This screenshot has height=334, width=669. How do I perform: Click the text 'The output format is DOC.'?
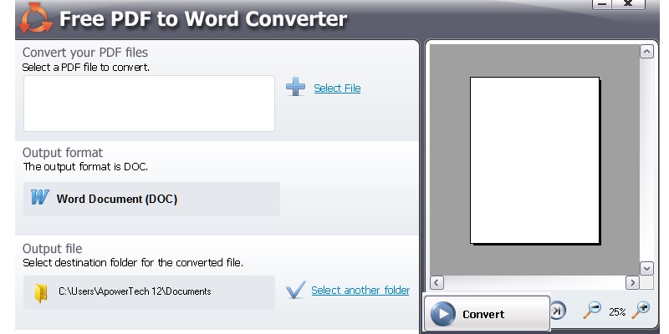85,166
